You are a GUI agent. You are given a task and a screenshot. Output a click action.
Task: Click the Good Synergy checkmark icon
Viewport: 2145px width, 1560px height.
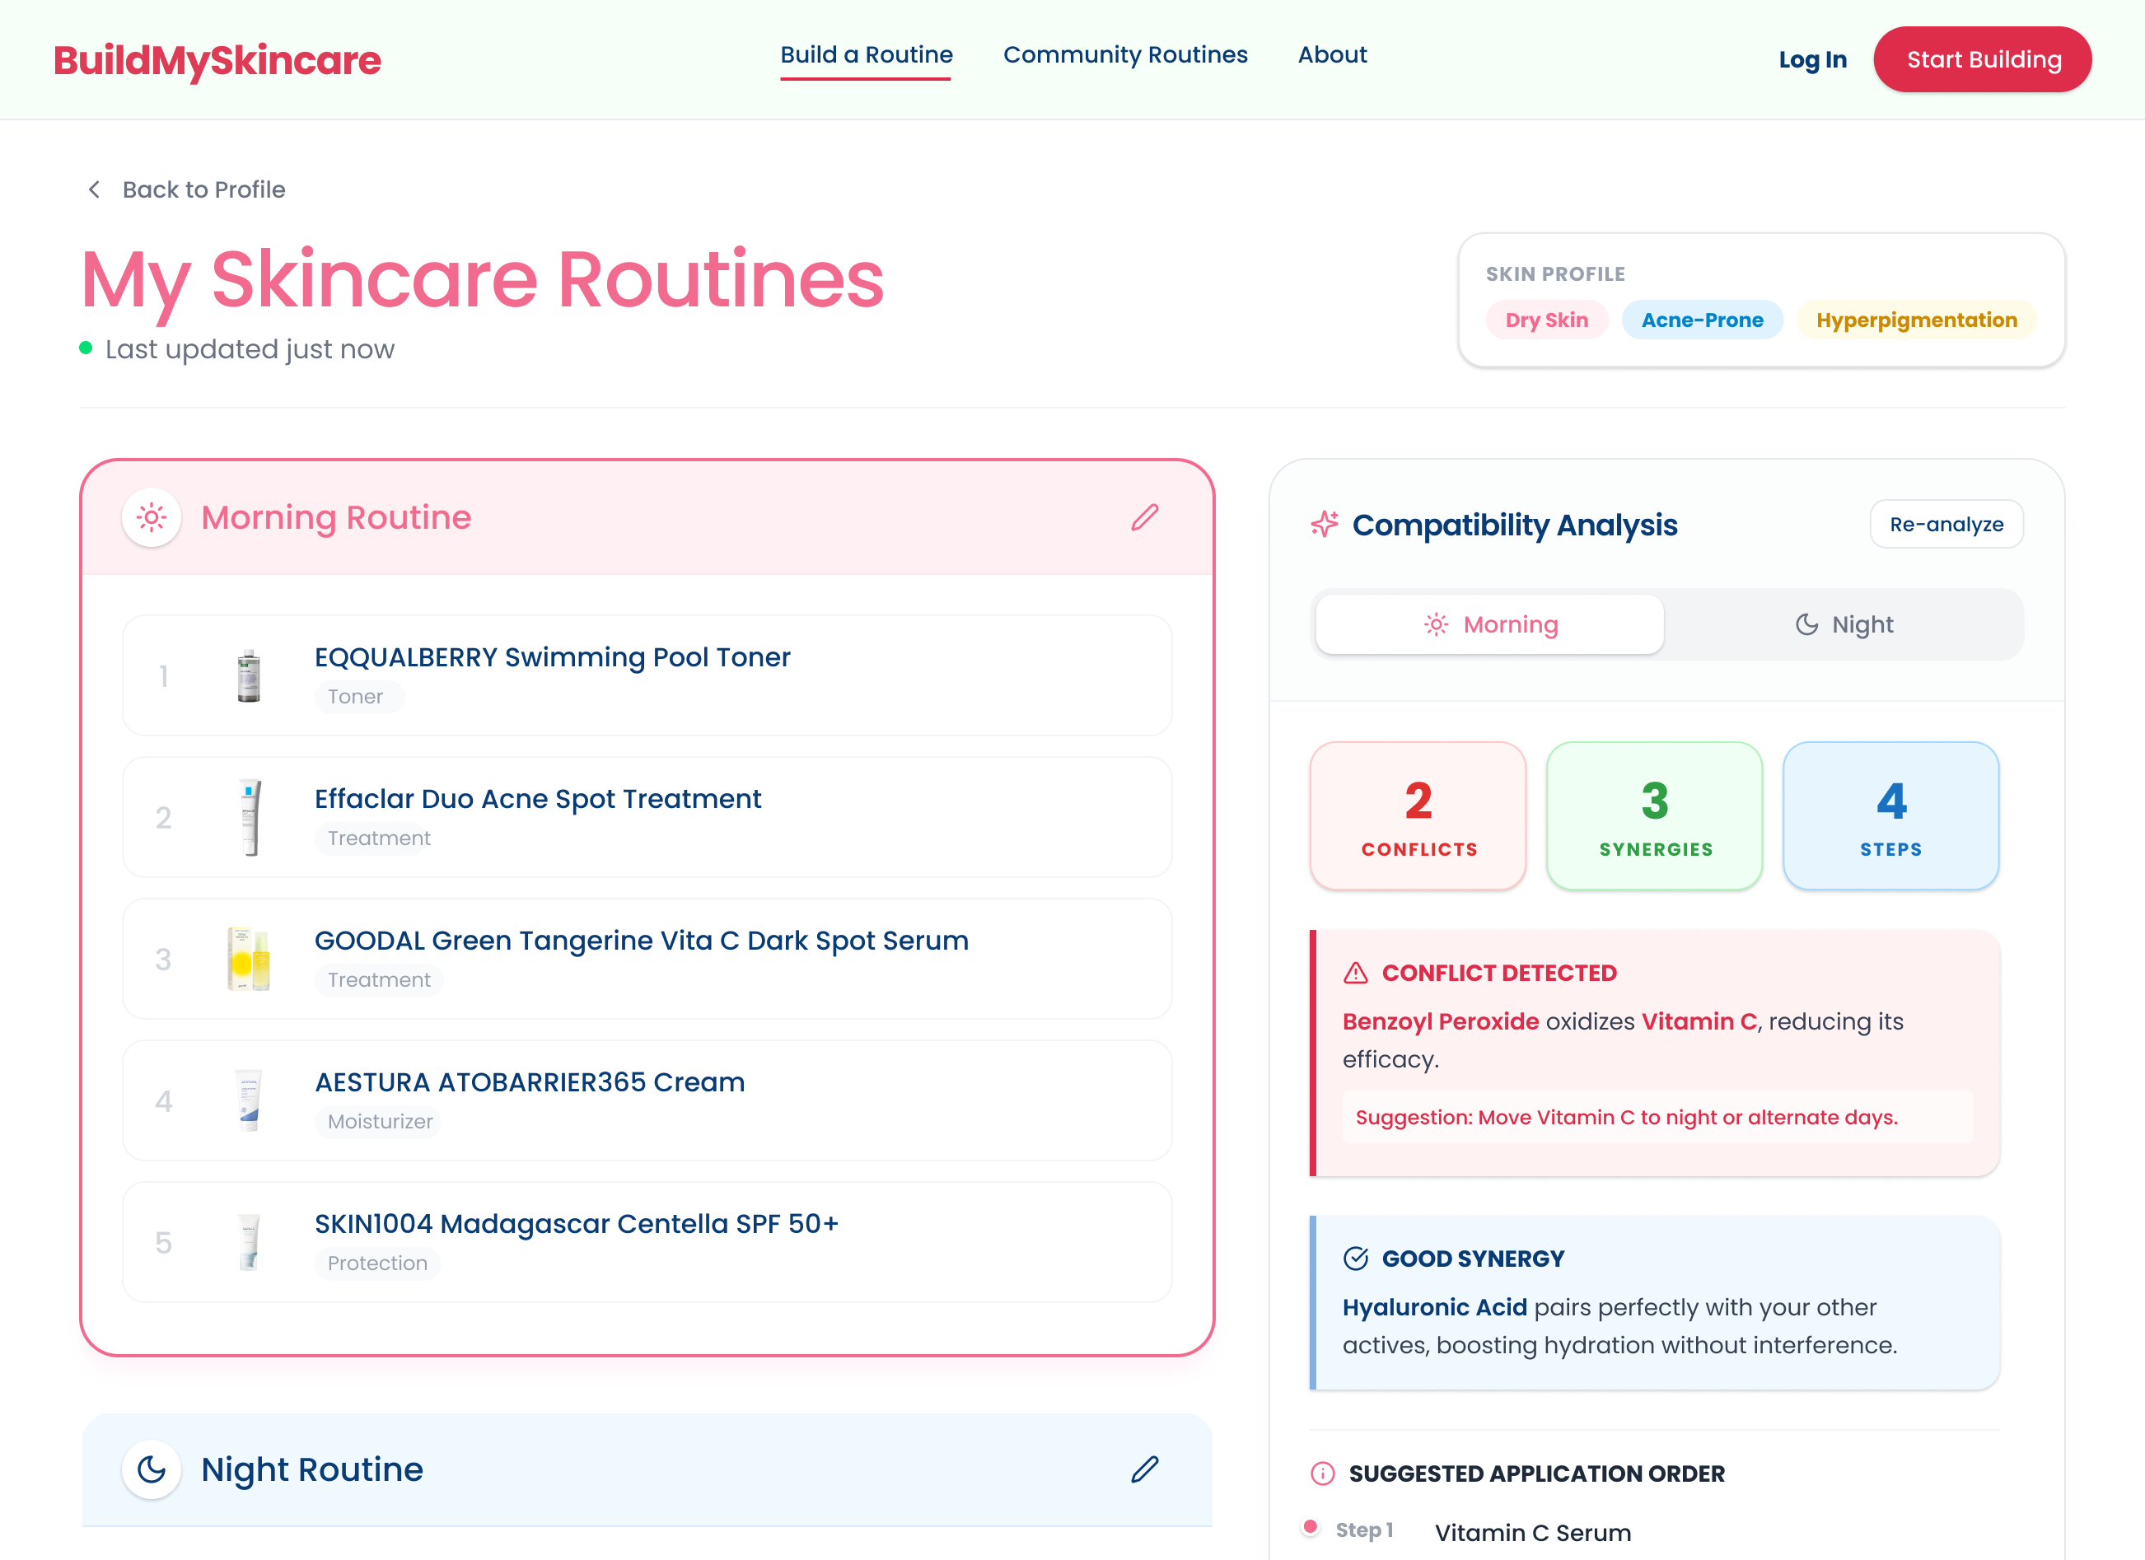coord(1355,1259)
